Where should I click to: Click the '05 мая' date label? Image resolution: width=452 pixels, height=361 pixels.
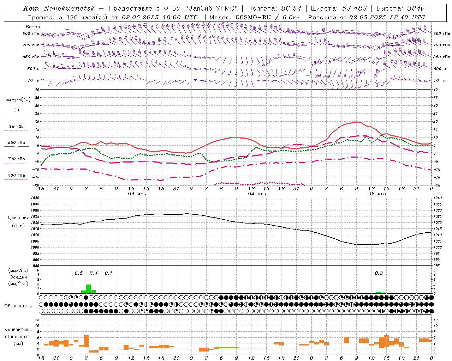pos(377,194)
